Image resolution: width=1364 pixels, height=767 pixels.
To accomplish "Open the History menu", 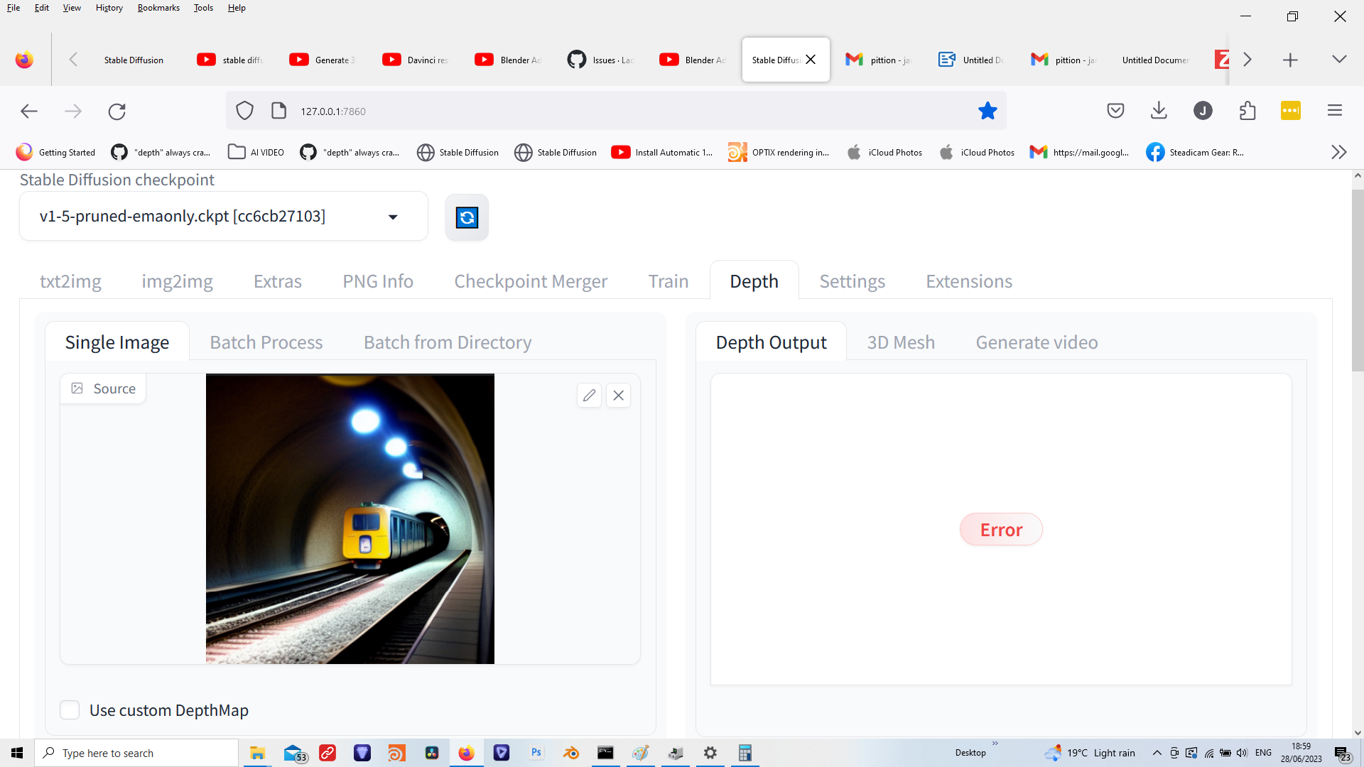I will (x=109, y=8).
